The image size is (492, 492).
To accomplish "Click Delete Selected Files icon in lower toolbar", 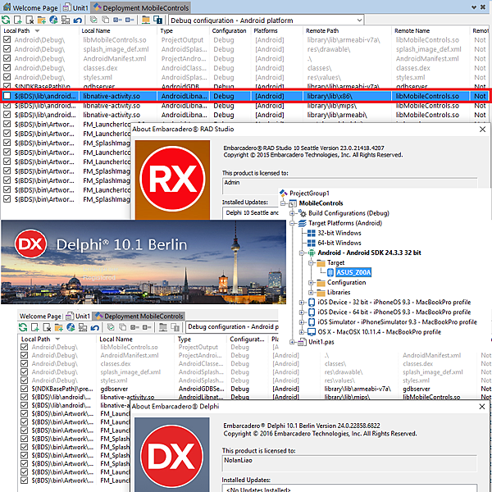I will pyautogui.click(x=47, y=327).
